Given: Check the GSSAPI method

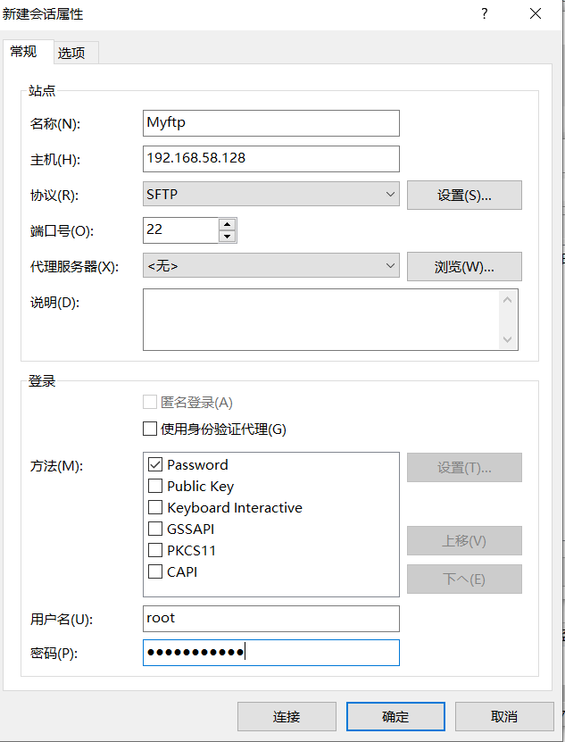Looking at the screenshot, I should [155, 529].
